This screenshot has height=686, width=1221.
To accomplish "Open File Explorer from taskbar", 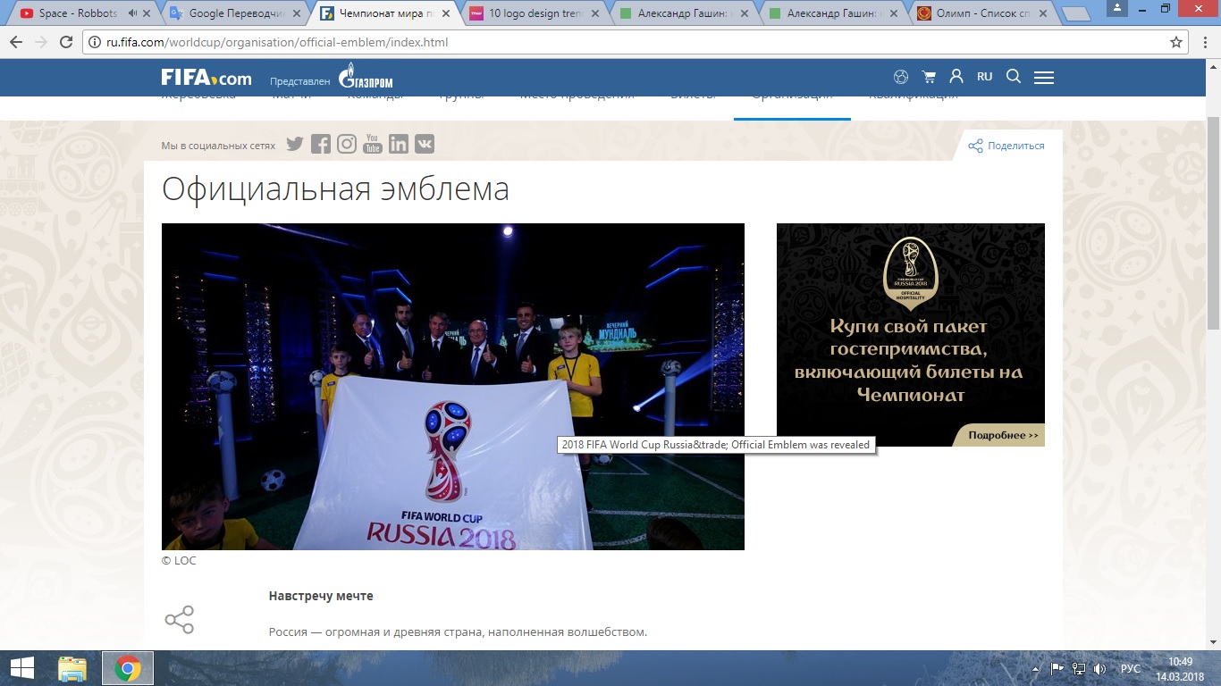I will coord(72,668).
